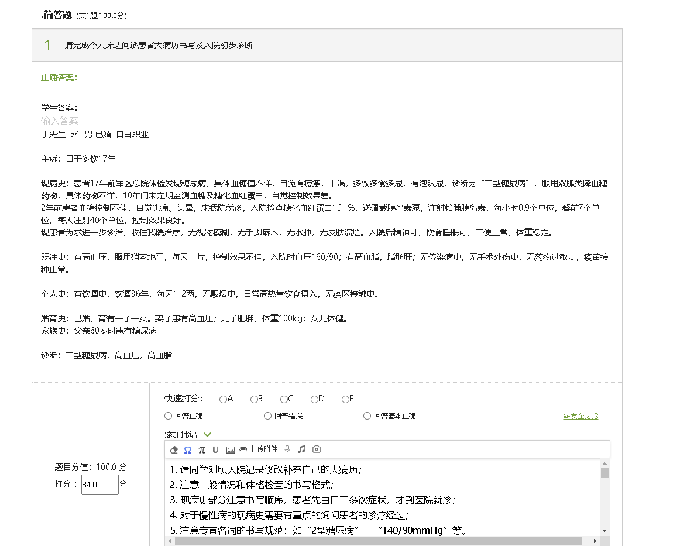Click the insert image icon
Screen dimensions: 687x546
230,450
